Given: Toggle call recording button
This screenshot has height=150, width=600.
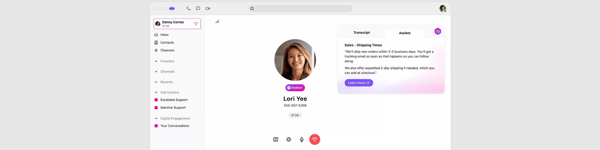Looking at the screenshot, I should pos(289,139).
